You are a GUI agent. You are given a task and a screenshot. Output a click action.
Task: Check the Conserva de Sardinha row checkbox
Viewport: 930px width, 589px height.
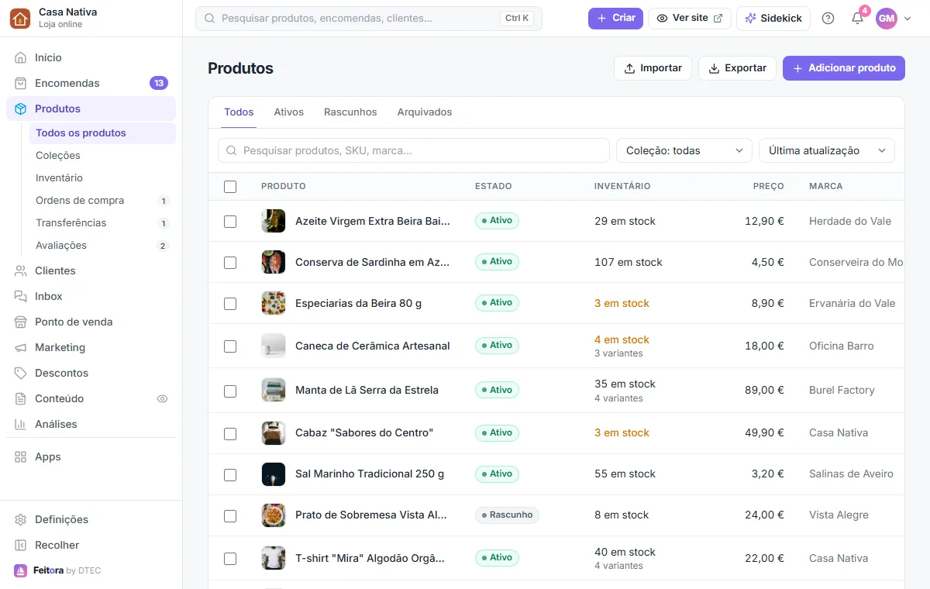point(230,262)
